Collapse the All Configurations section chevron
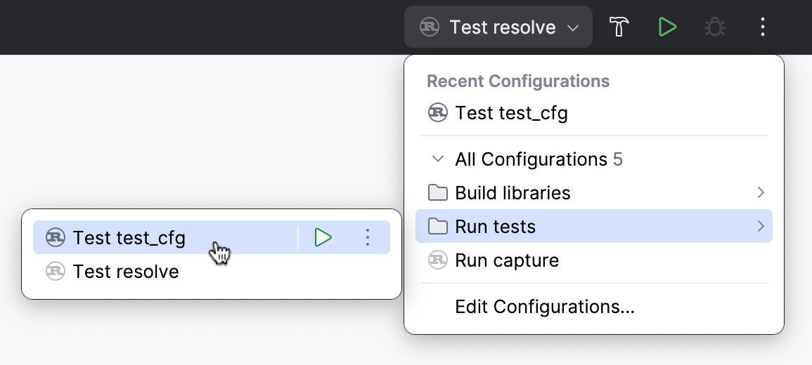 [x=438, y=159]
